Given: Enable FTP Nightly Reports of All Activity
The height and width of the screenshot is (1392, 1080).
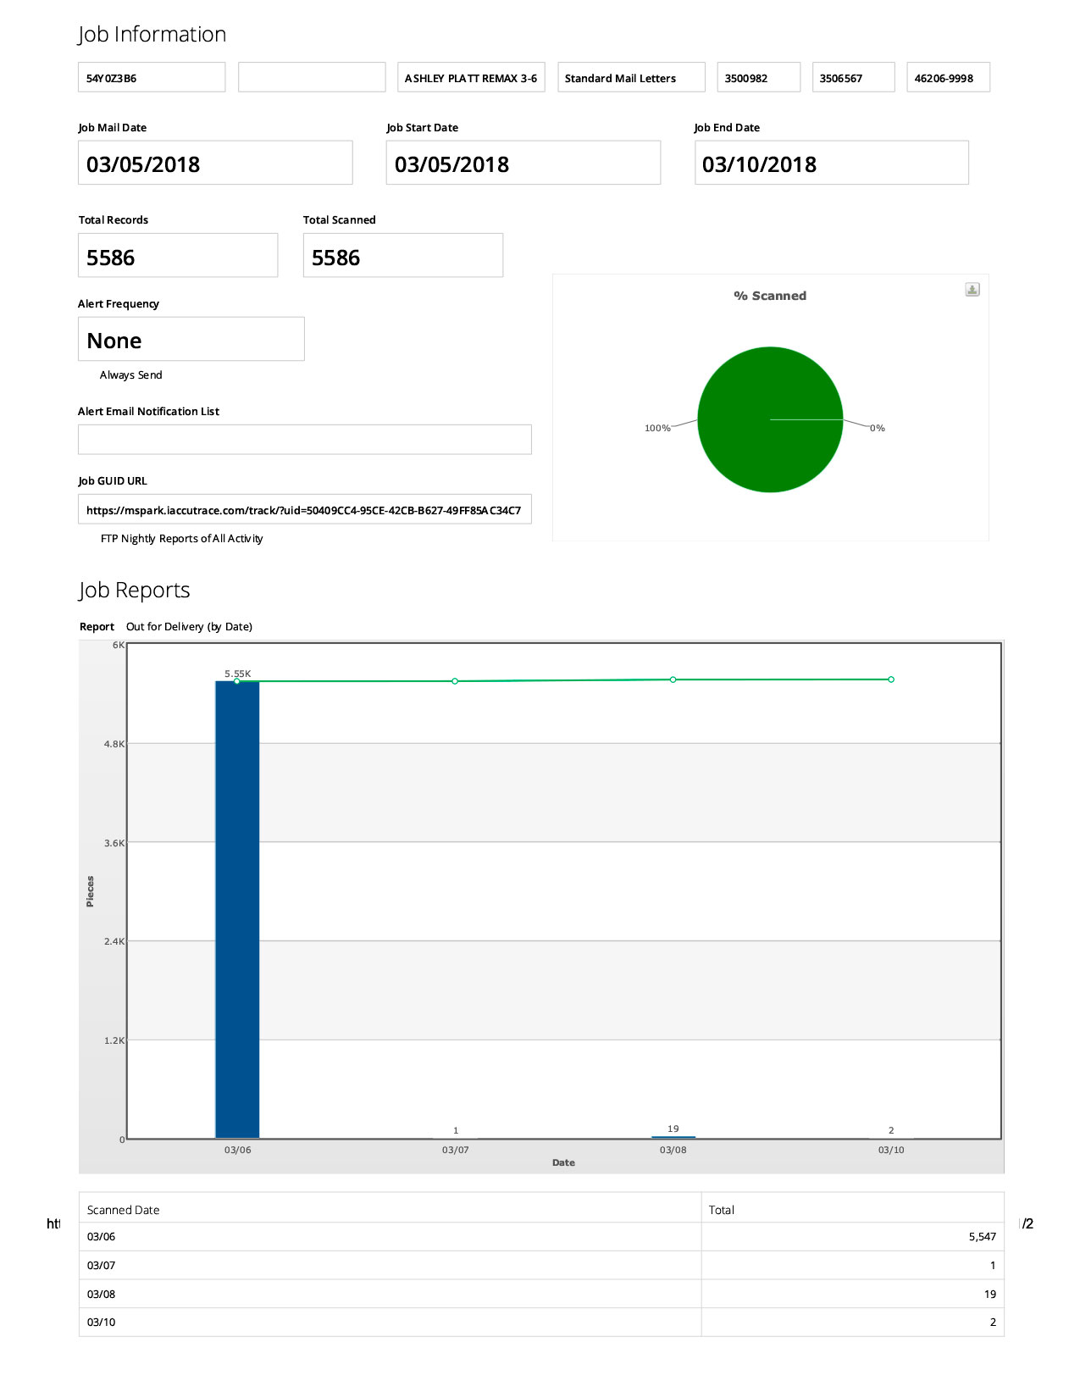Looking at the screenshot, I should (181, 539).
